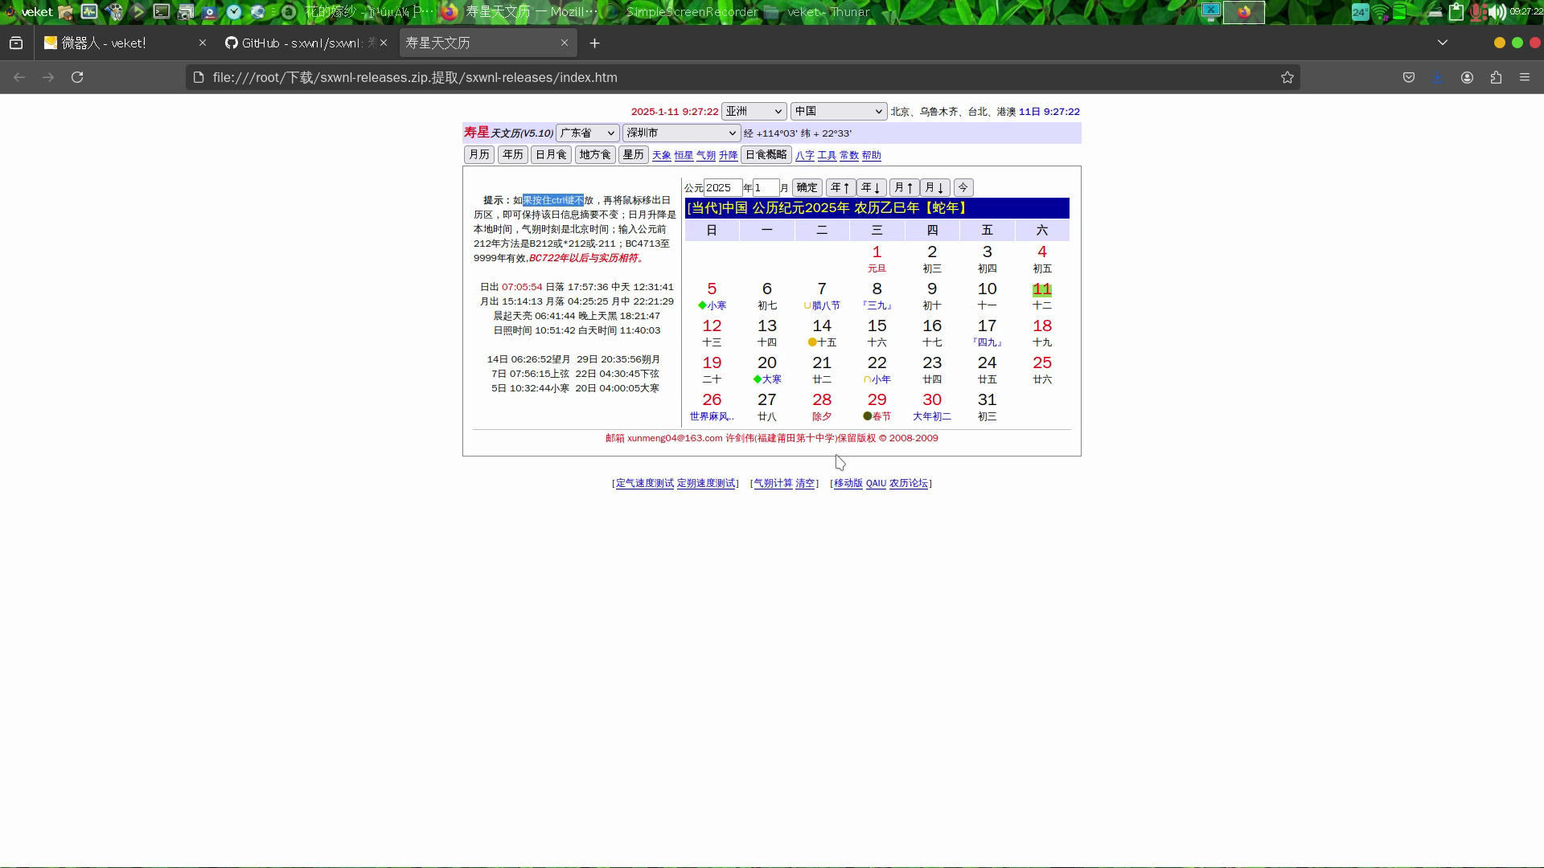The height and width of the screenshot is (868, 1544).
Task: Close the GitHub sxwnl tab
Action: [384, 43]
